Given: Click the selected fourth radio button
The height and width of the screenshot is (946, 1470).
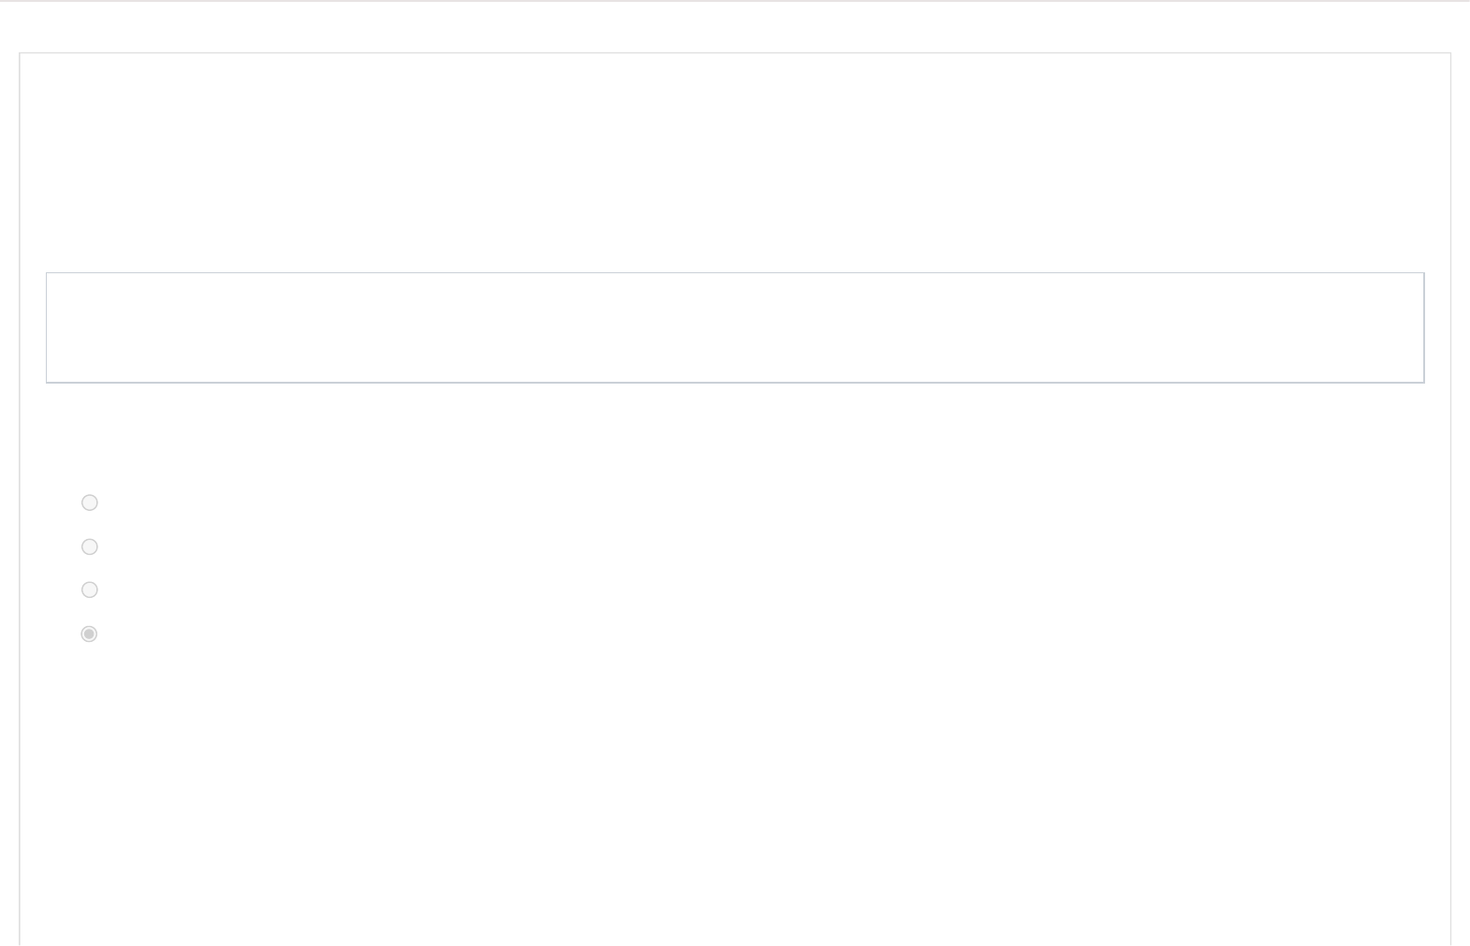Looking at the screenshot, I should click(90, 633).
